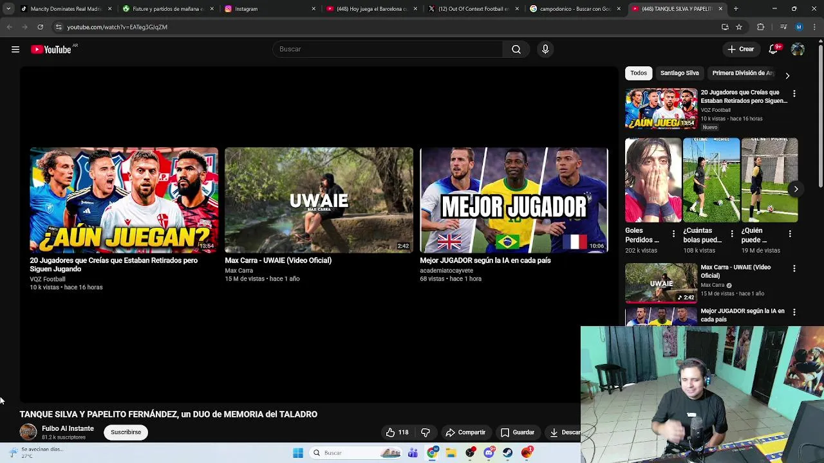Open the ¿Quién puede... short thumbnail

tap(769, 180)
